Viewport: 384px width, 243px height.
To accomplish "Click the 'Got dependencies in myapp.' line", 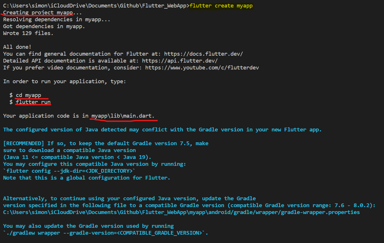I will pos(44,26).
